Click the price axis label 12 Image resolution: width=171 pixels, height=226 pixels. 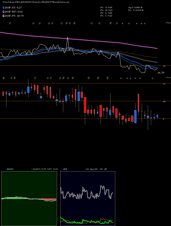[164, 66]
